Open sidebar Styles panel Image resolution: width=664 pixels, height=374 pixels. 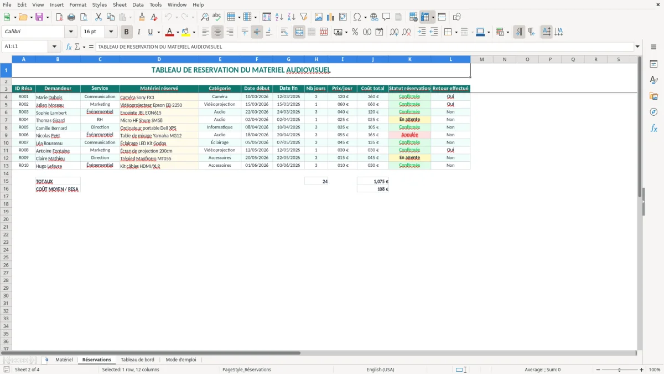pyautogui.click(x=653, y=80)
